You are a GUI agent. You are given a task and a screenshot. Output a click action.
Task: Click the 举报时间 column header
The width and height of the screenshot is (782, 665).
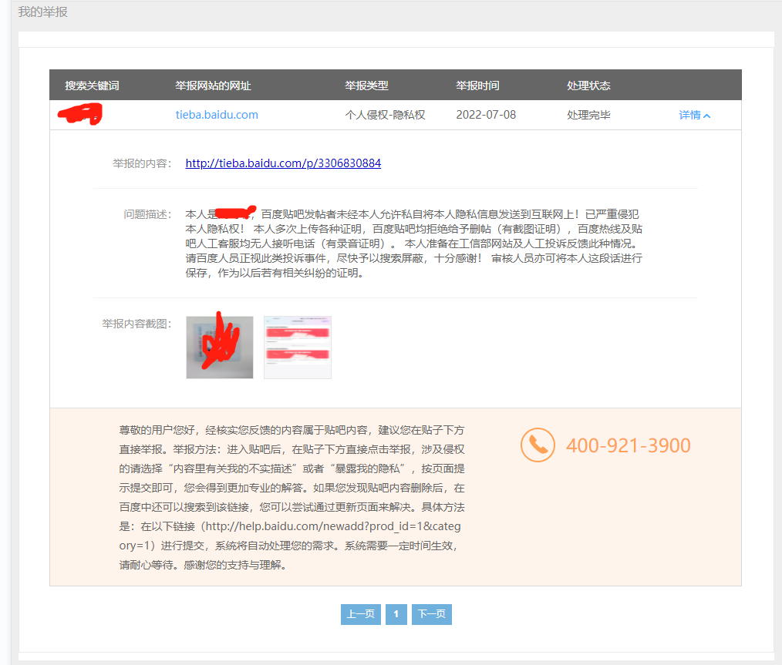tap(477, 86)
